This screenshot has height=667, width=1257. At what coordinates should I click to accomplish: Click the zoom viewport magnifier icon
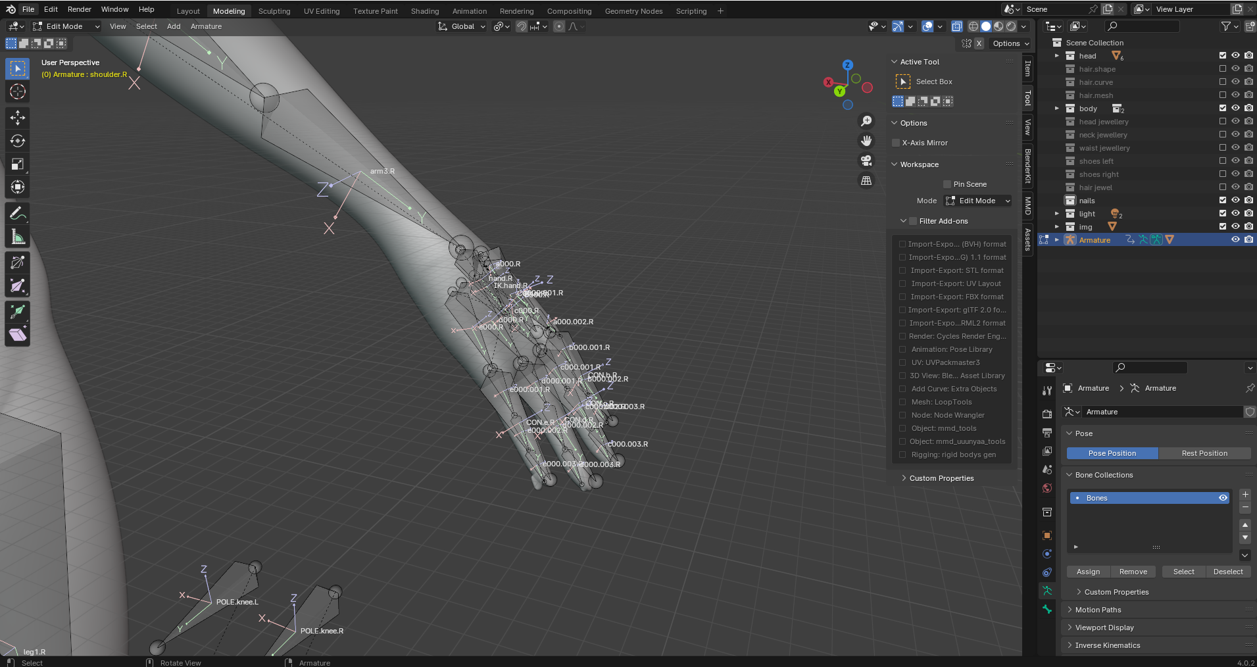(x=866, y=121)
